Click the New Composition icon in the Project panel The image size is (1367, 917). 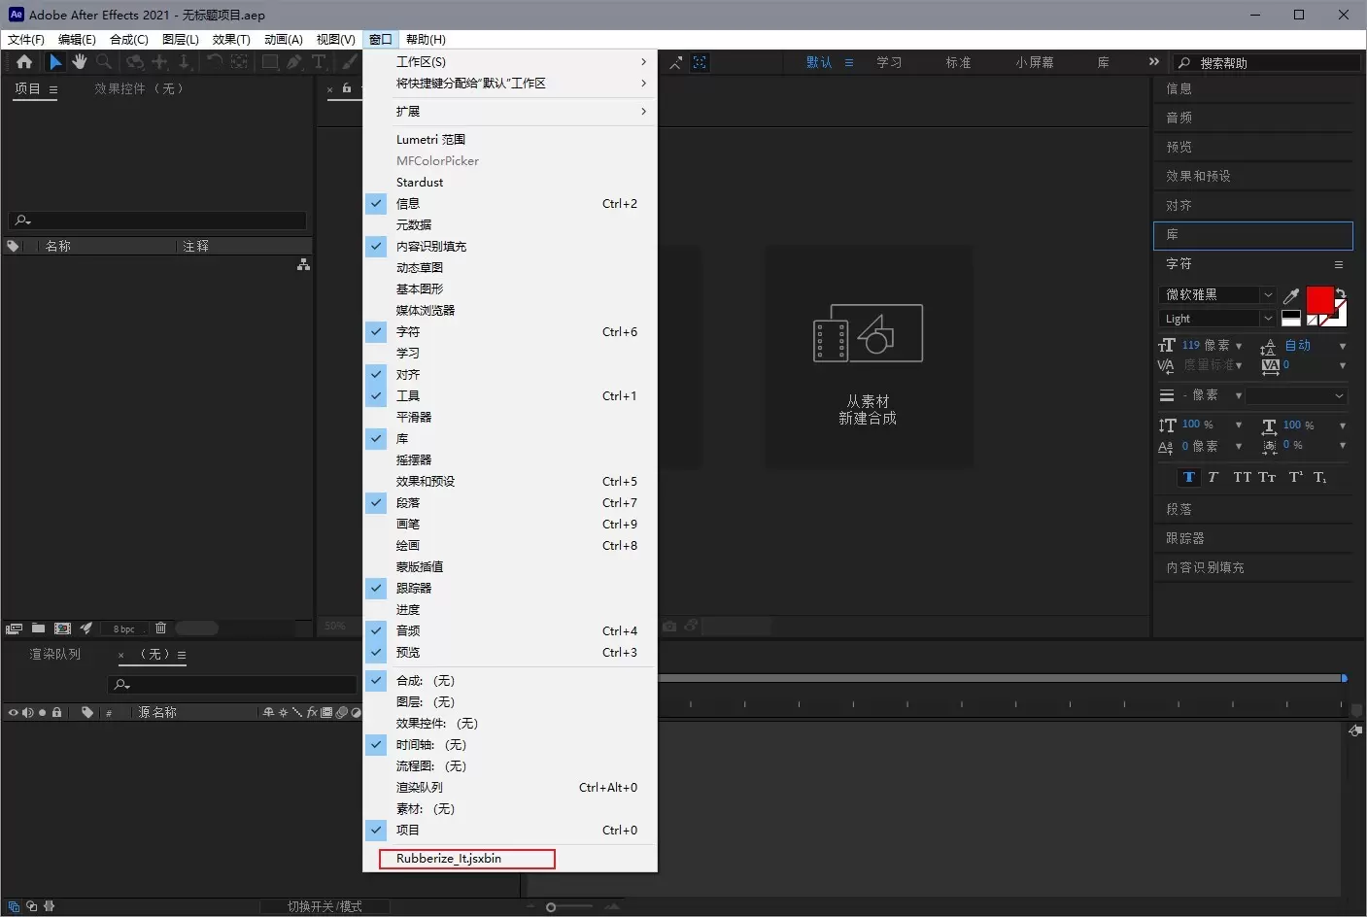[x=63, y=628]
